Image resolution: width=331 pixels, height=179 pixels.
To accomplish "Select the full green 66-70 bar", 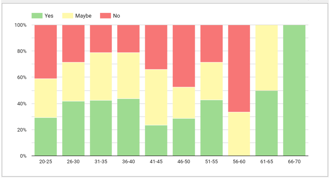I will (x=294, y=90).
